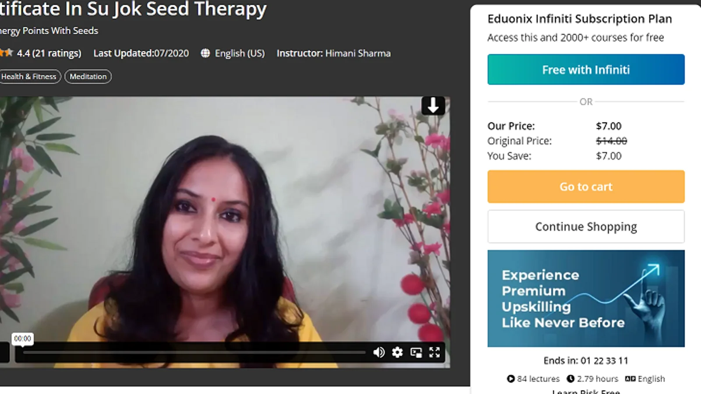Image resolution: width=701 pixels, height=394 pixels.
Task: Click the star rating icons
Action: click(6, 53)
